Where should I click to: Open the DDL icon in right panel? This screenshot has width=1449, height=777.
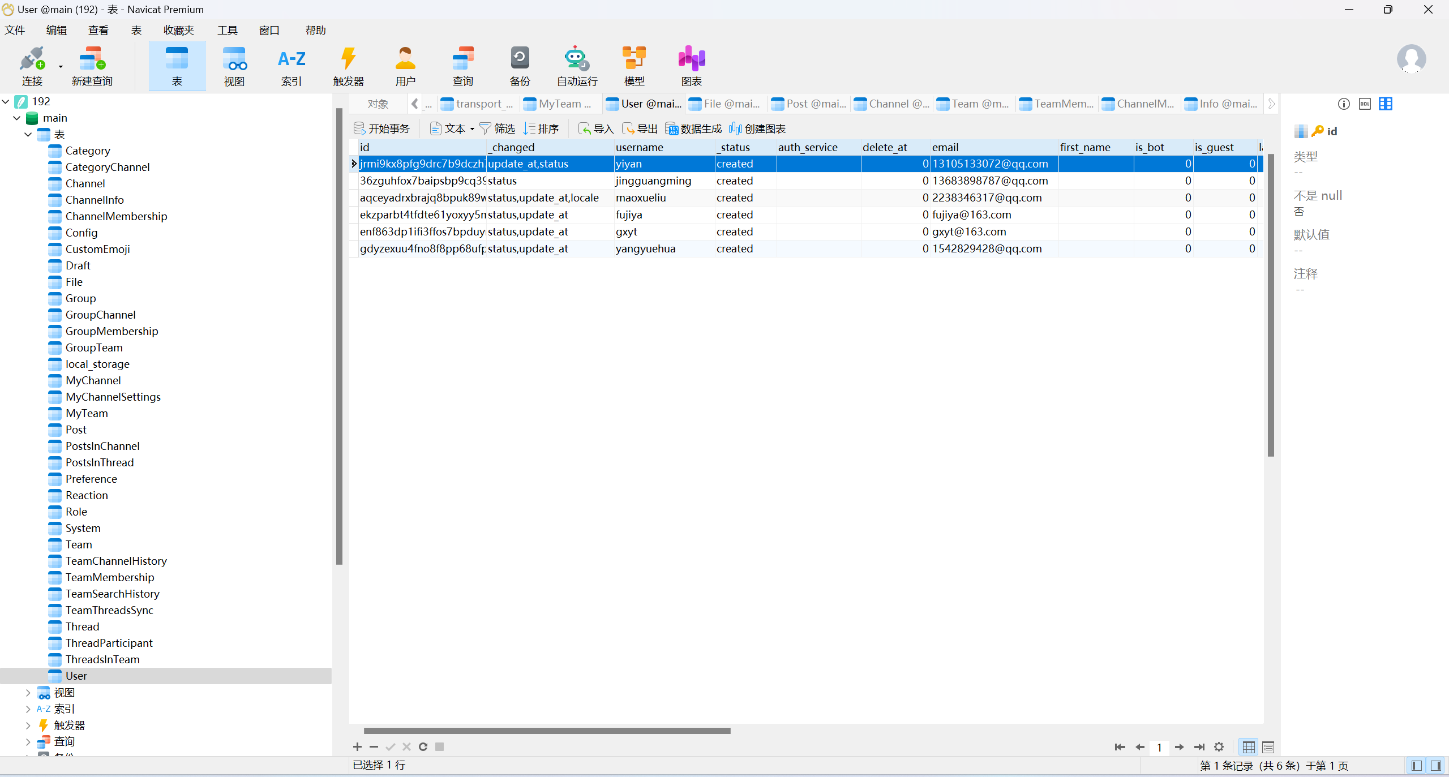[1365, 104]
